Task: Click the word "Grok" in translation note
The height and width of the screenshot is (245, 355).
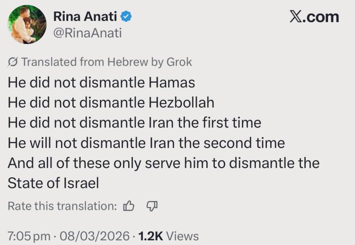Action: click(x=179, y=62)
